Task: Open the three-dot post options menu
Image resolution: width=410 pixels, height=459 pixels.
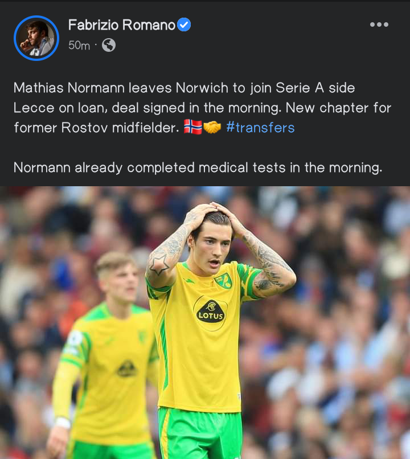Action: tap(379, 24)
